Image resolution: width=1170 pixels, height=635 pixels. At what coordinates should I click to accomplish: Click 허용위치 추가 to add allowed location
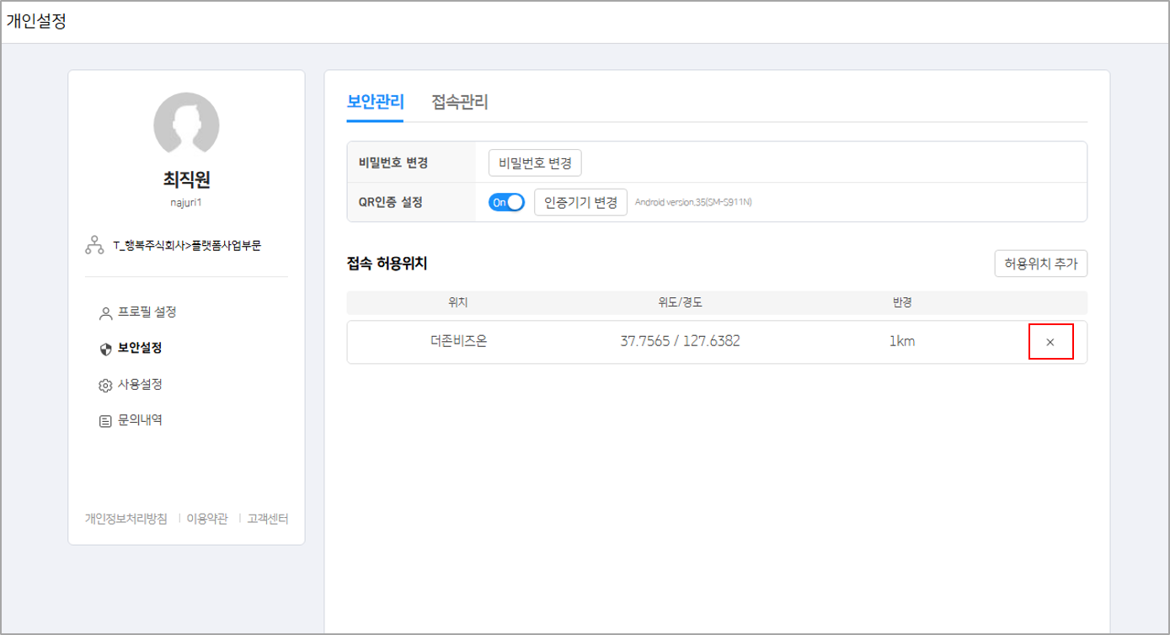click(x=1040, y=264)
